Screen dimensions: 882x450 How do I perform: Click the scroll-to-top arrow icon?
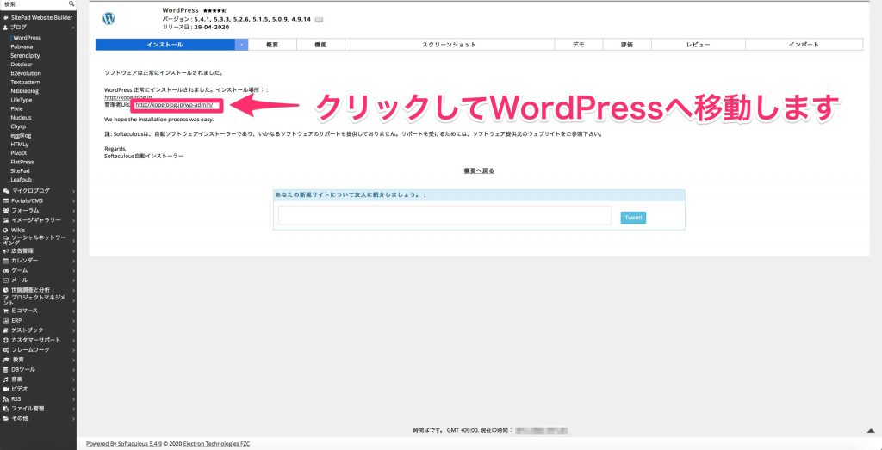(870, 430)
